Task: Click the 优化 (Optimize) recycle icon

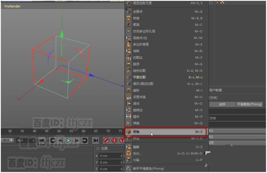Action: coord(128,153)
